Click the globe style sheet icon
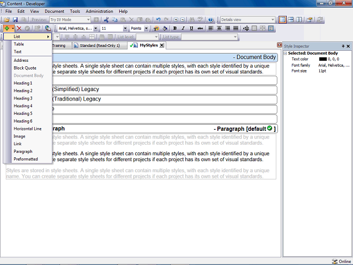This screenshot has height=265, width=353. 47,28
